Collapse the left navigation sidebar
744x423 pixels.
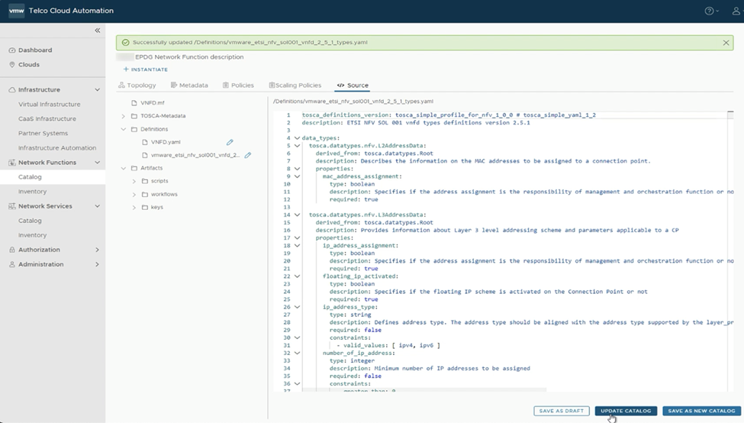point(97,31)
